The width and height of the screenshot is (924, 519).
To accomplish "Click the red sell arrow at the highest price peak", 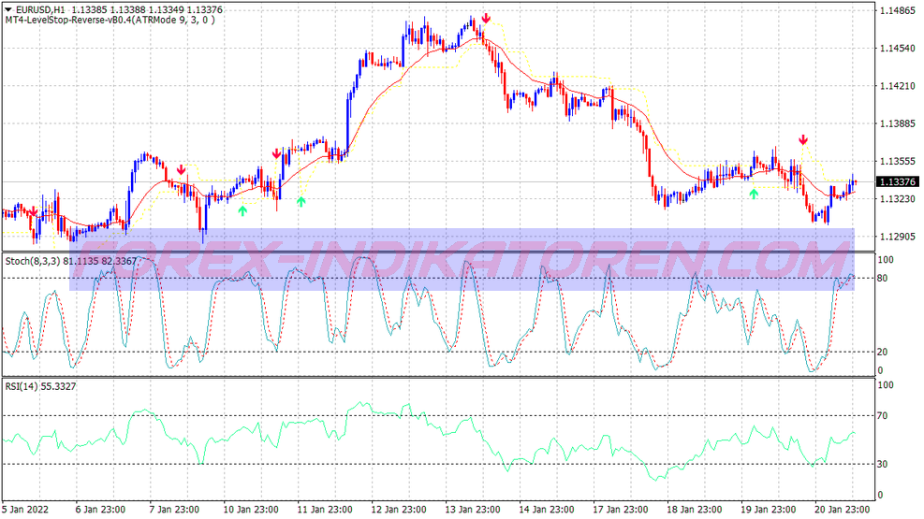I will click(486, 18).
